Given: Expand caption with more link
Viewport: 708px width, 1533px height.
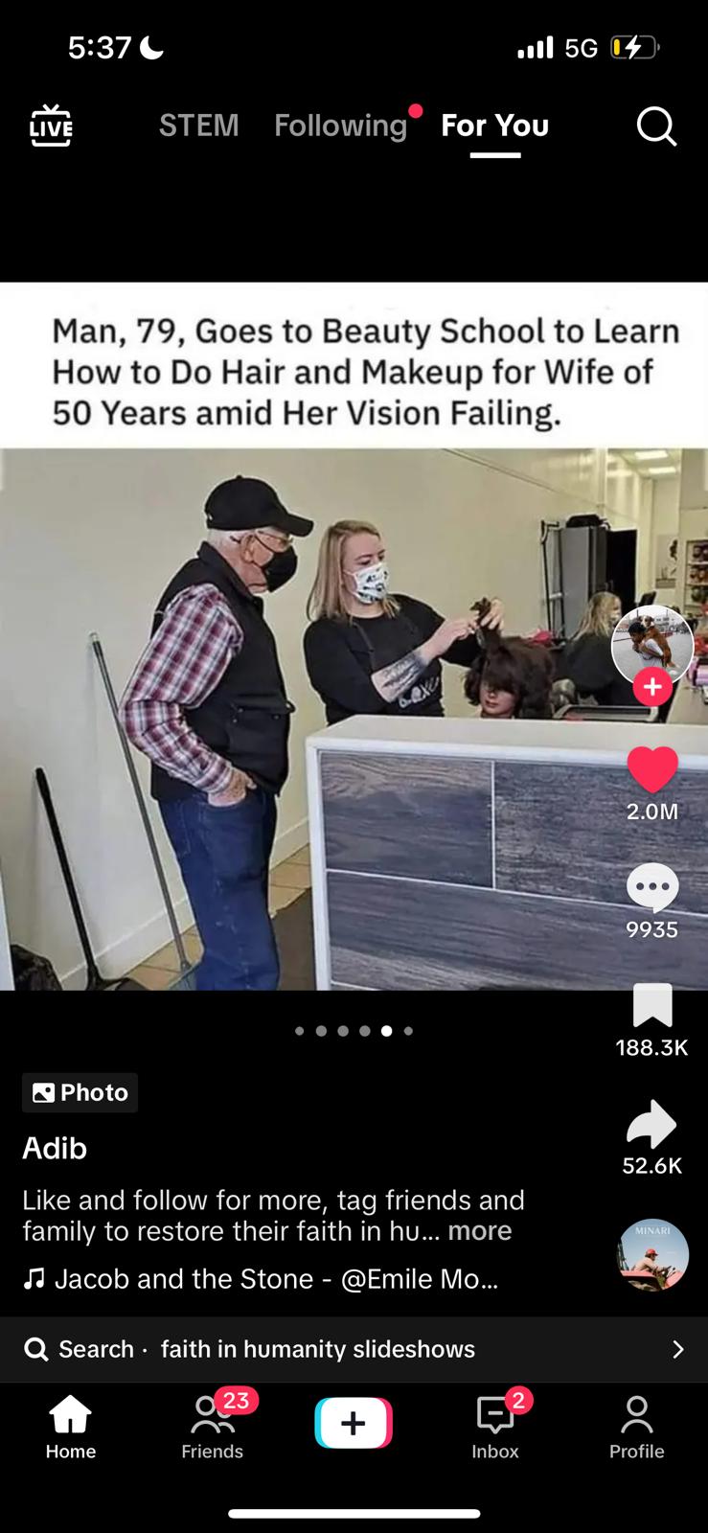Looking at the screenshot, I should pos(480,1231).
